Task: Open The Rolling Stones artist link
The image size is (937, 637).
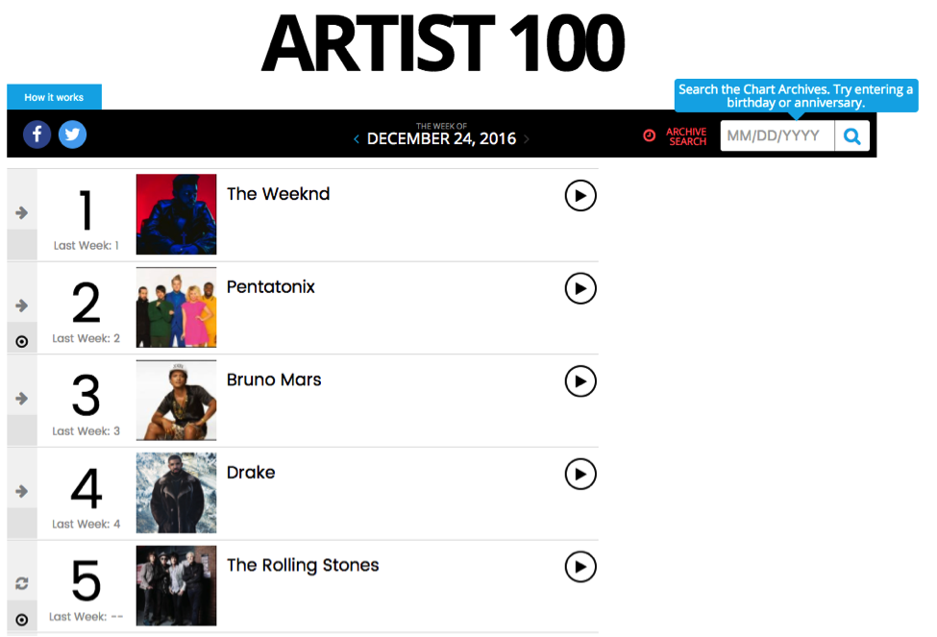Action: click(x=303, y=565)
